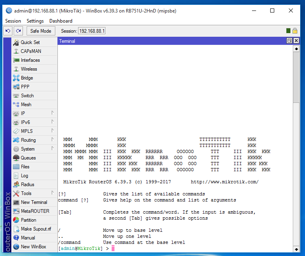Open Manual label in sidebar
The image size is (305, 256).
[x=28, y=238]
